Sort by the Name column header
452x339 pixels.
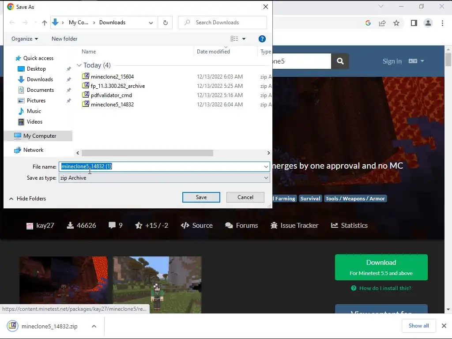click(x=88, y=52)
